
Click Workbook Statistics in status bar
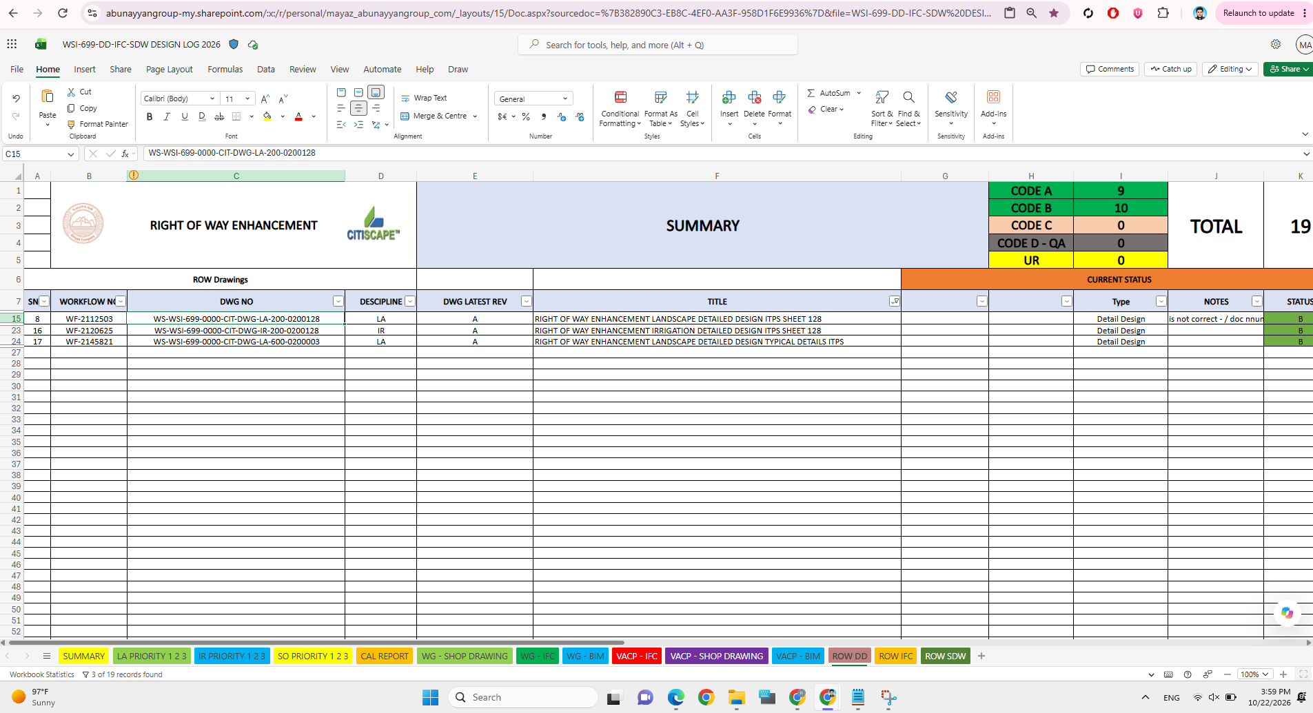coord(42,674)
